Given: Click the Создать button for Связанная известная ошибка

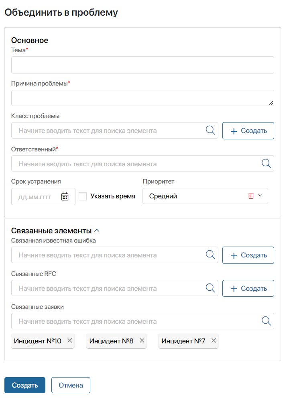Looking at the screenshot, I should coord(248,255).
